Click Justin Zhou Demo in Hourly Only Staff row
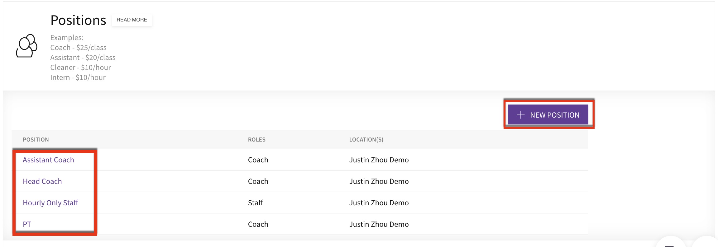This screenshot has width=718, height=247. [379, 203]
